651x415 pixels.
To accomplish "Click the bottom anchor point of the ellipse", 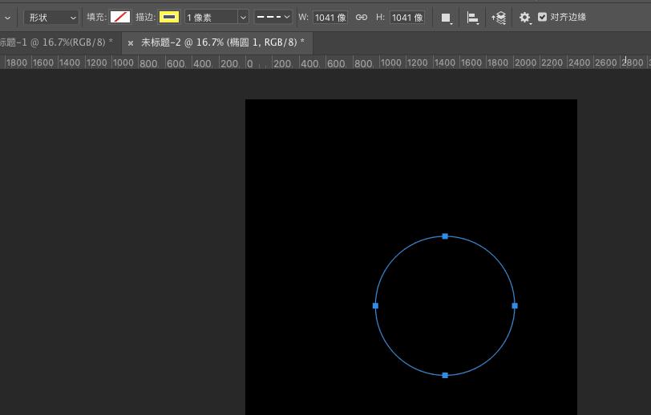I will 445,376.
